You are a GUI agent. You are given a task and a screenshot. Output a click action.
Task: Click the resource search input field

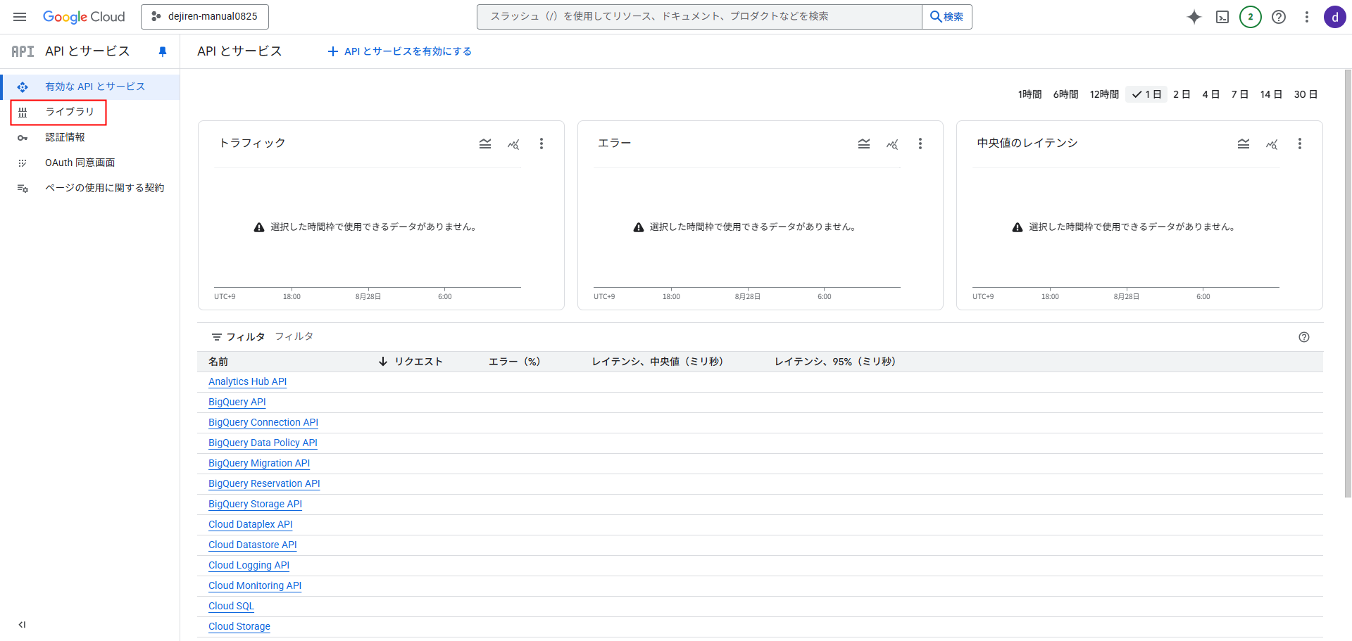tap(699, 17)
